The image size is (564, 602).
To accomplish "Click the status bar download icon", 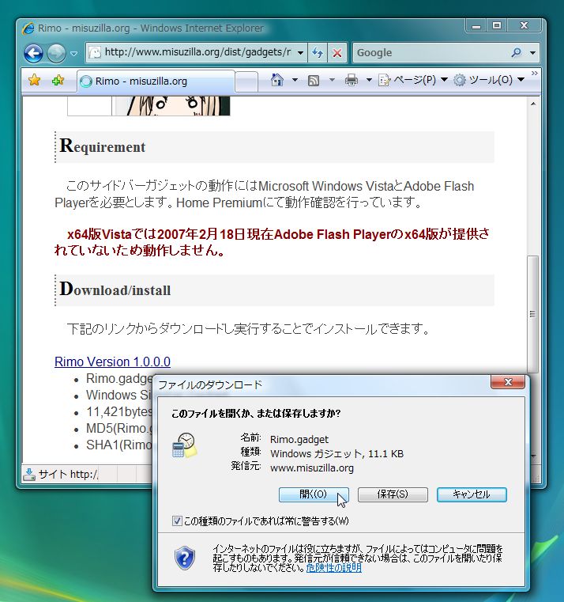I will click(29, 474).
